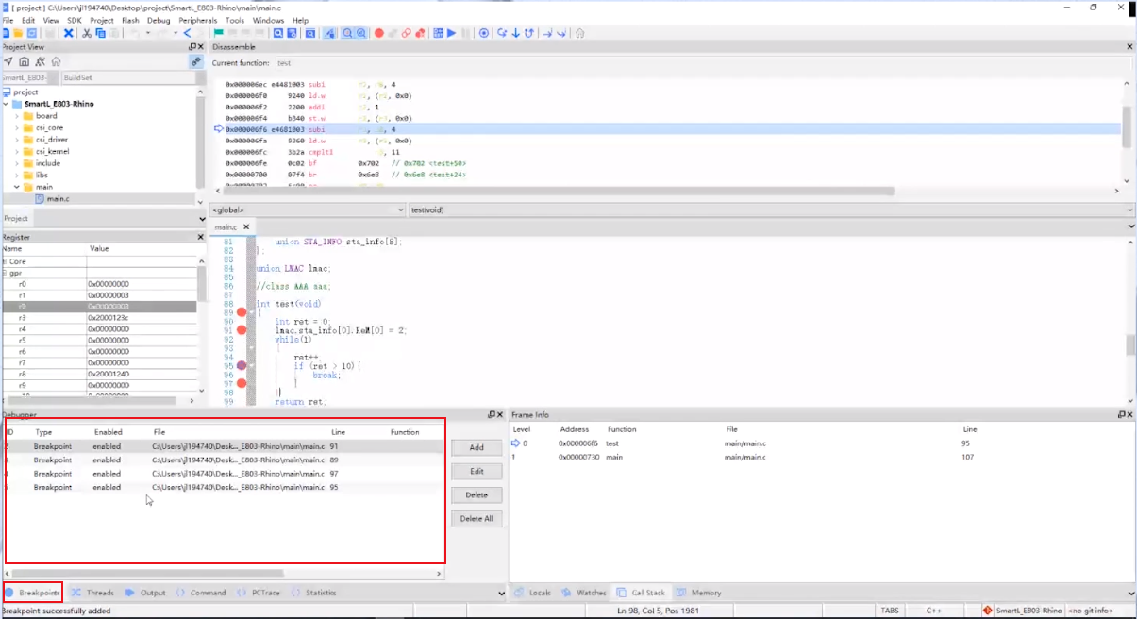Click the Edit breakpoint button
Image resolution: width=1137 pixels, height=619 pixels.
tap(477, 471)
